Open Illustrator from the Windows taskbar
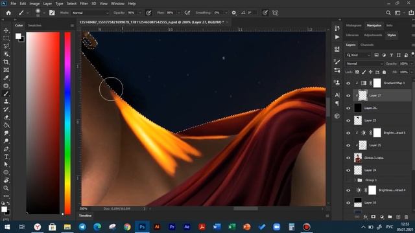The image size is (415, 233). 157,227
